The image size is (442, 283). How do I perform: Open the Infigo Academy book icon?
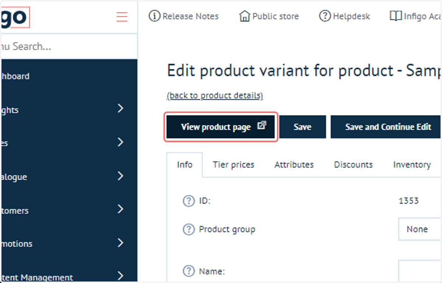(x=396, y=16)
